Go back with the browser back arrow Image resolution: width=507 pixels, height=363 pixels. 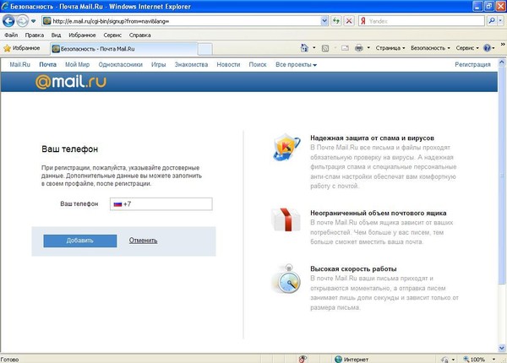[8, 21]
